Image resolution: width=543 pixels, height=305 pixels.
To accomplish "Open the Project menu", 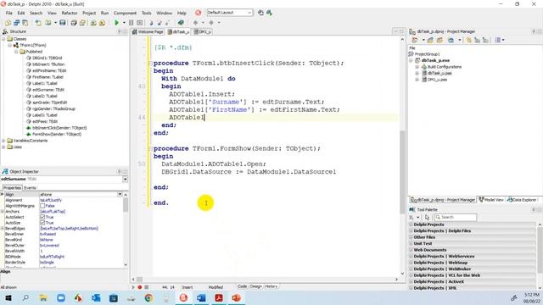I will [x=89, y=13].
